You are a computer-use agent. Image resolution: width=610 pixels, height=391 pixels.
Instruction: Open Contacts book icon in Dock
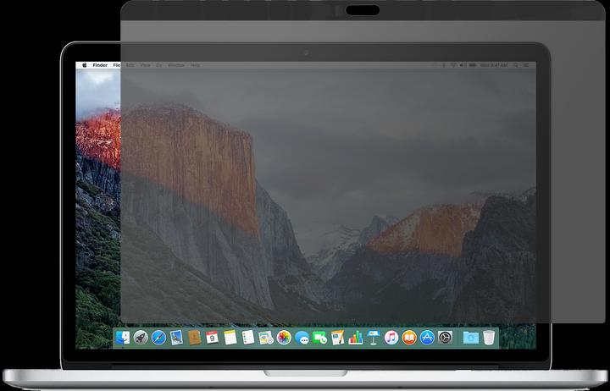pyautogui.click(x=195, y=338)
